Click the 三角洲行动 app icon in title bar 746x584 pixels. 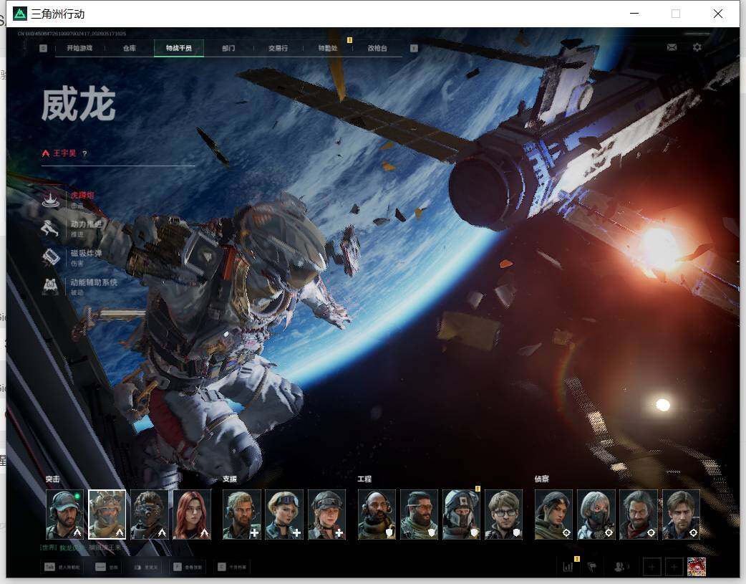[20, 14]
